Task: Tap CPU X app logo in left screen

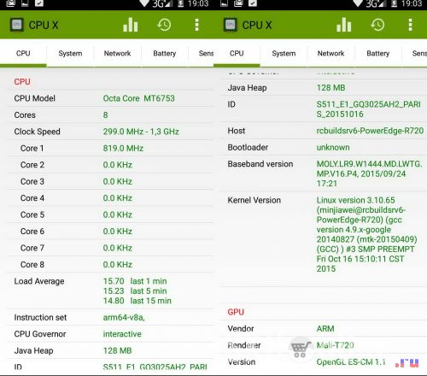Action: pos(17,25)
